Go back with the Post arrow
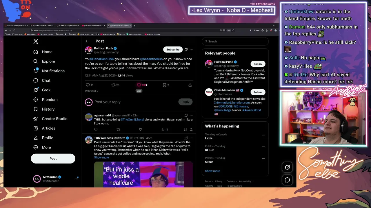The height and width of the screenshot is (208, 371). click(87, 41)
